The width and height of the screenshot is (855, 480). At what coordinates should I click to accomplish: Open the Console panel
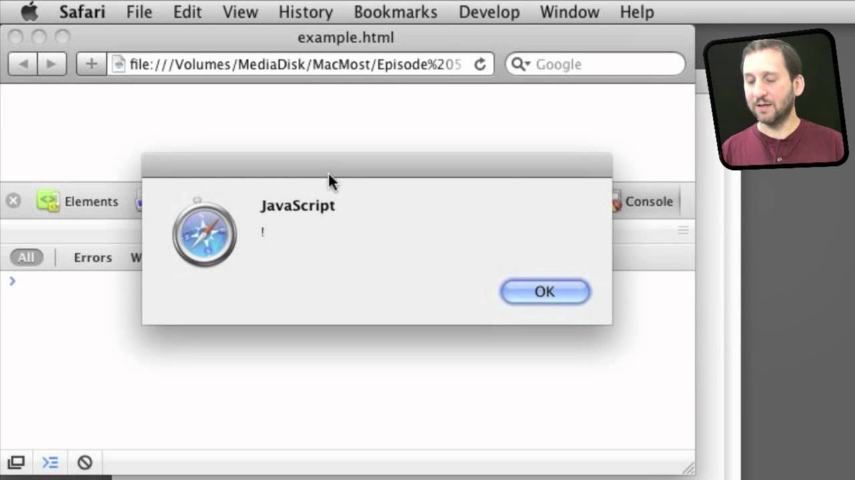[x=643, y=201]
